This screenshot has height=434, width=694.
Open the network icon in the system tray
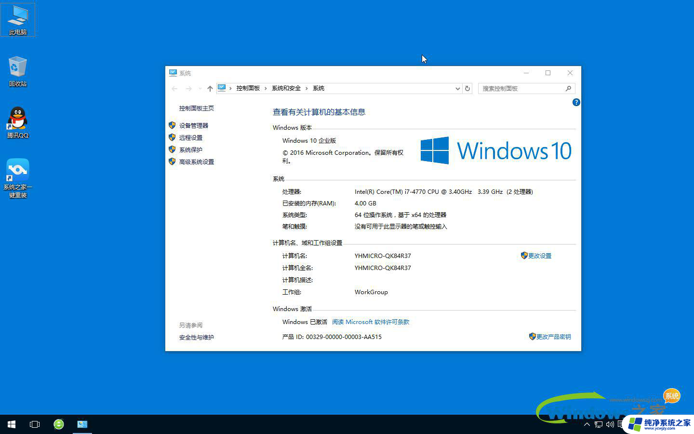click(598, 424)
